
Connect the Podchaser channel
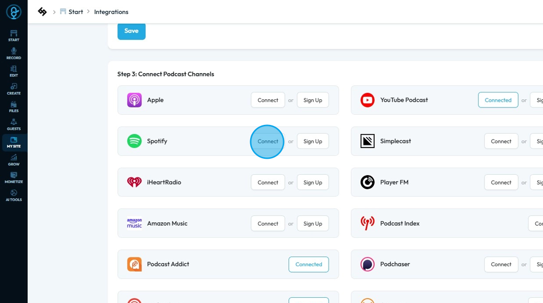click(501, 264)
